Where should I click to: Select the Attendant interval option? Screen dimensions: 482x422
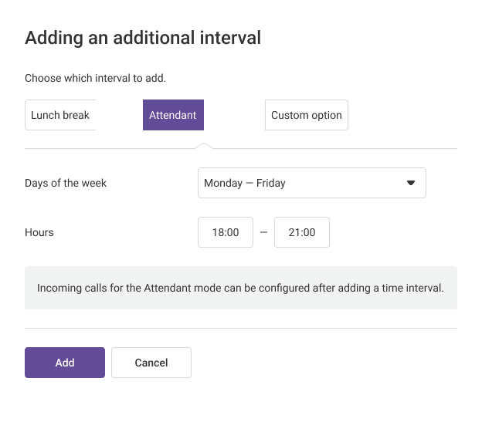click(173, 115)
